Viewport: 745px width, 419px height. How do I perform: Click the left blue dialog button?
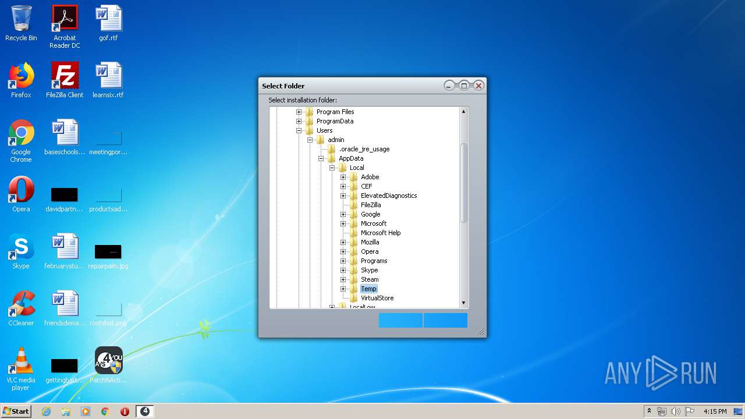coord(400,320)
